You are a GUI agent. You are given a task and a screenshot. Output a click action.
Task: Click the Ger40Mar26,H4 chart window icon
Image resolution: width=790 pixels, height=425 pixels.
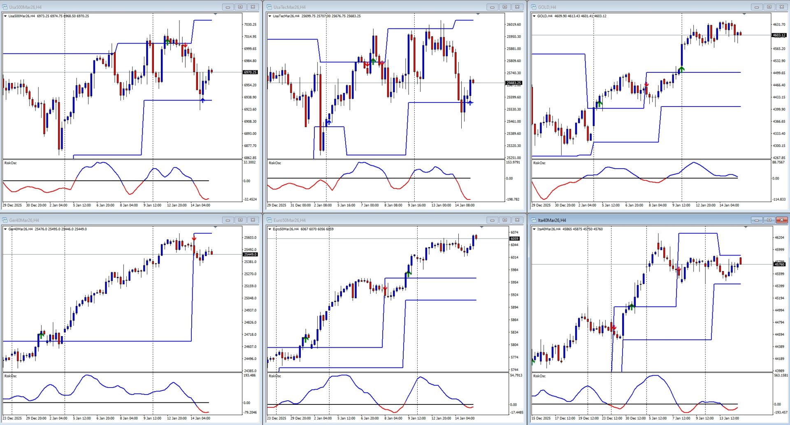click(5, 220)
